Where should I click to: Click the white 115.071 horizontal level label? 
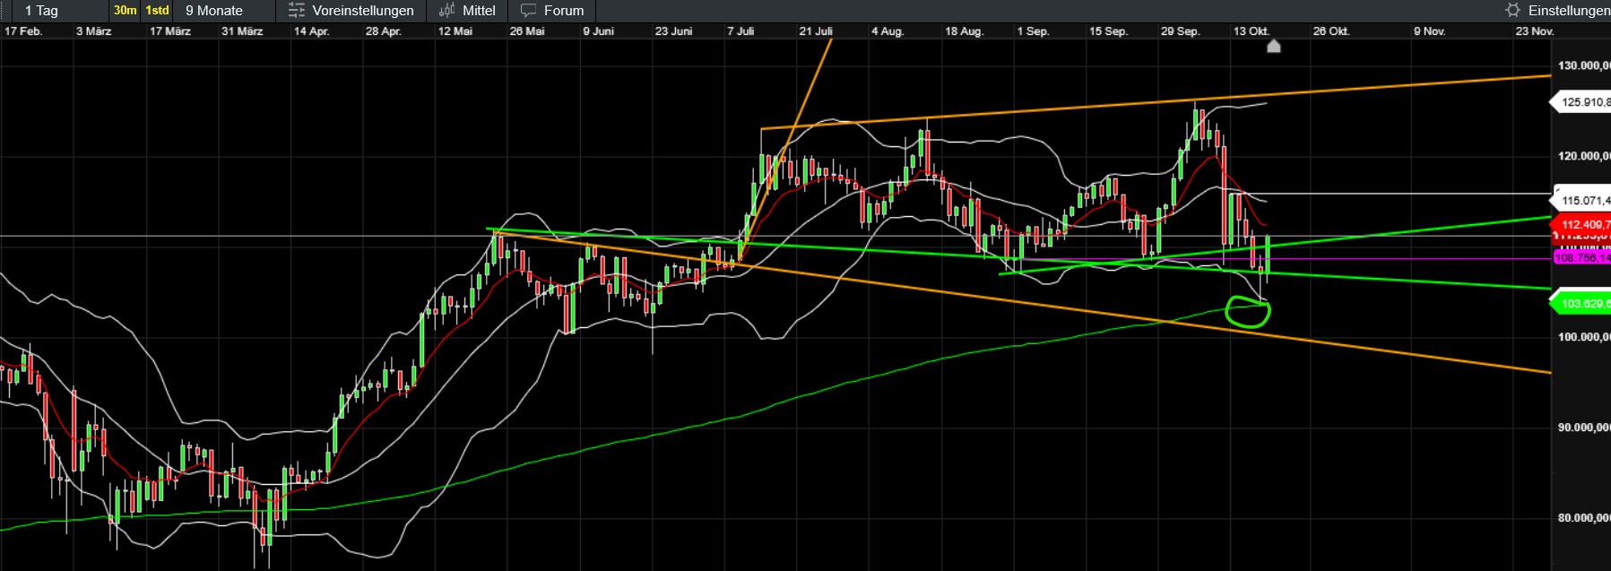1583,201
